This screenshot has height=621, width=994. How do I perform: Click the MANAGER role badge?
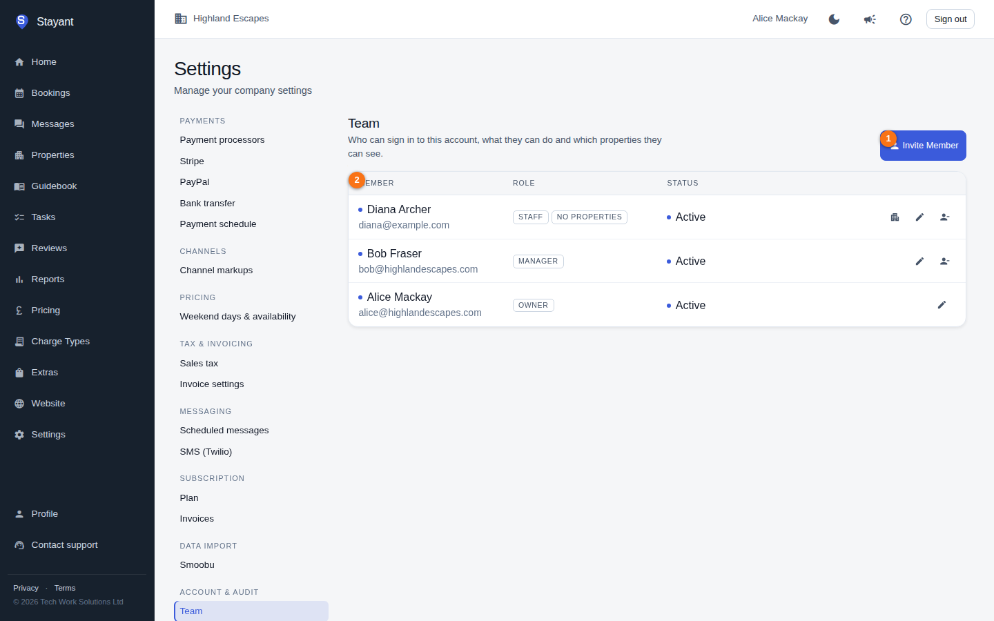[x=538, y=262]
